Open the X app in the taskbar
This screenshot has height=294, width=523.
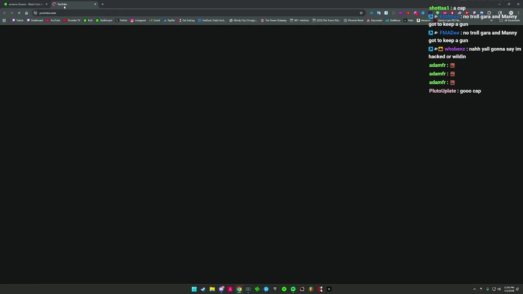pyautogui.click(x=329, y=289)
